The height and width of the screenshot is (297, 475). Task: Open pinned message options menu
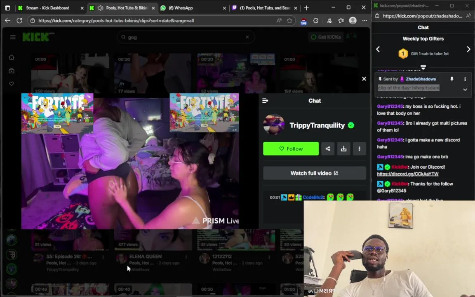(x=465, y=79)
